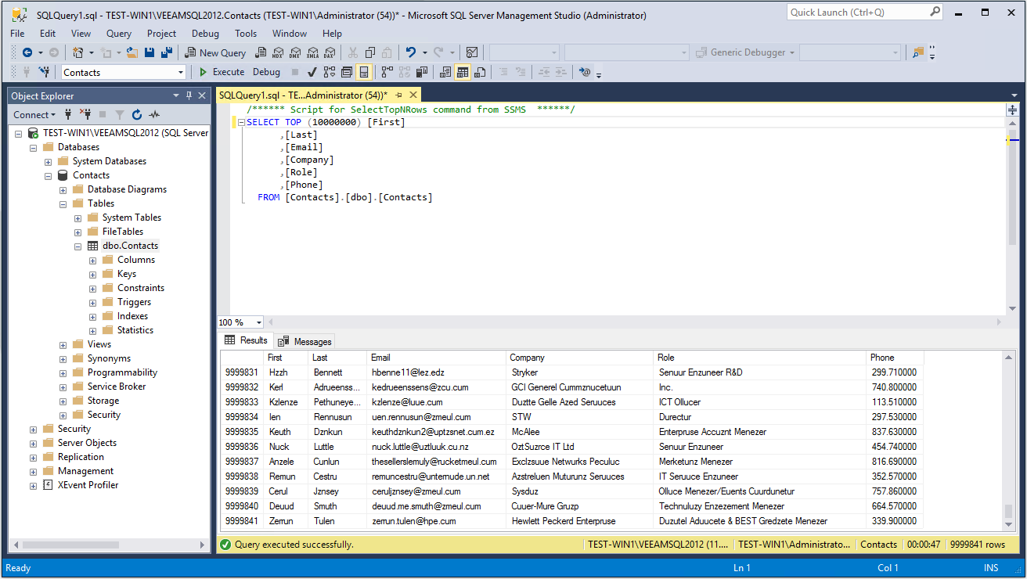Click Object Explorer Activity Monitor pulse icon
This screenshot has height=579, width=1027.
154,114
